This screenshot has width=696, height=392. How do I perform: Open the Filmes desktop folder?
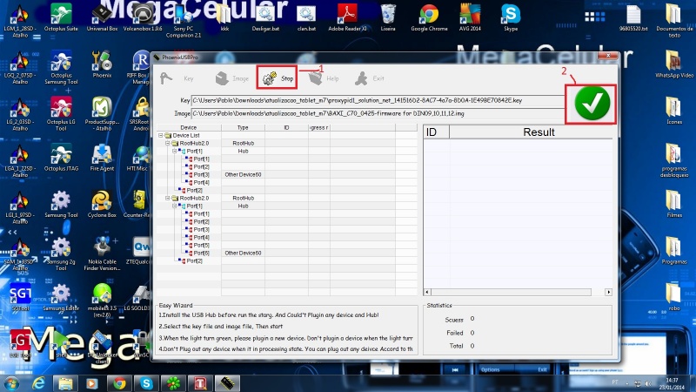673,204
